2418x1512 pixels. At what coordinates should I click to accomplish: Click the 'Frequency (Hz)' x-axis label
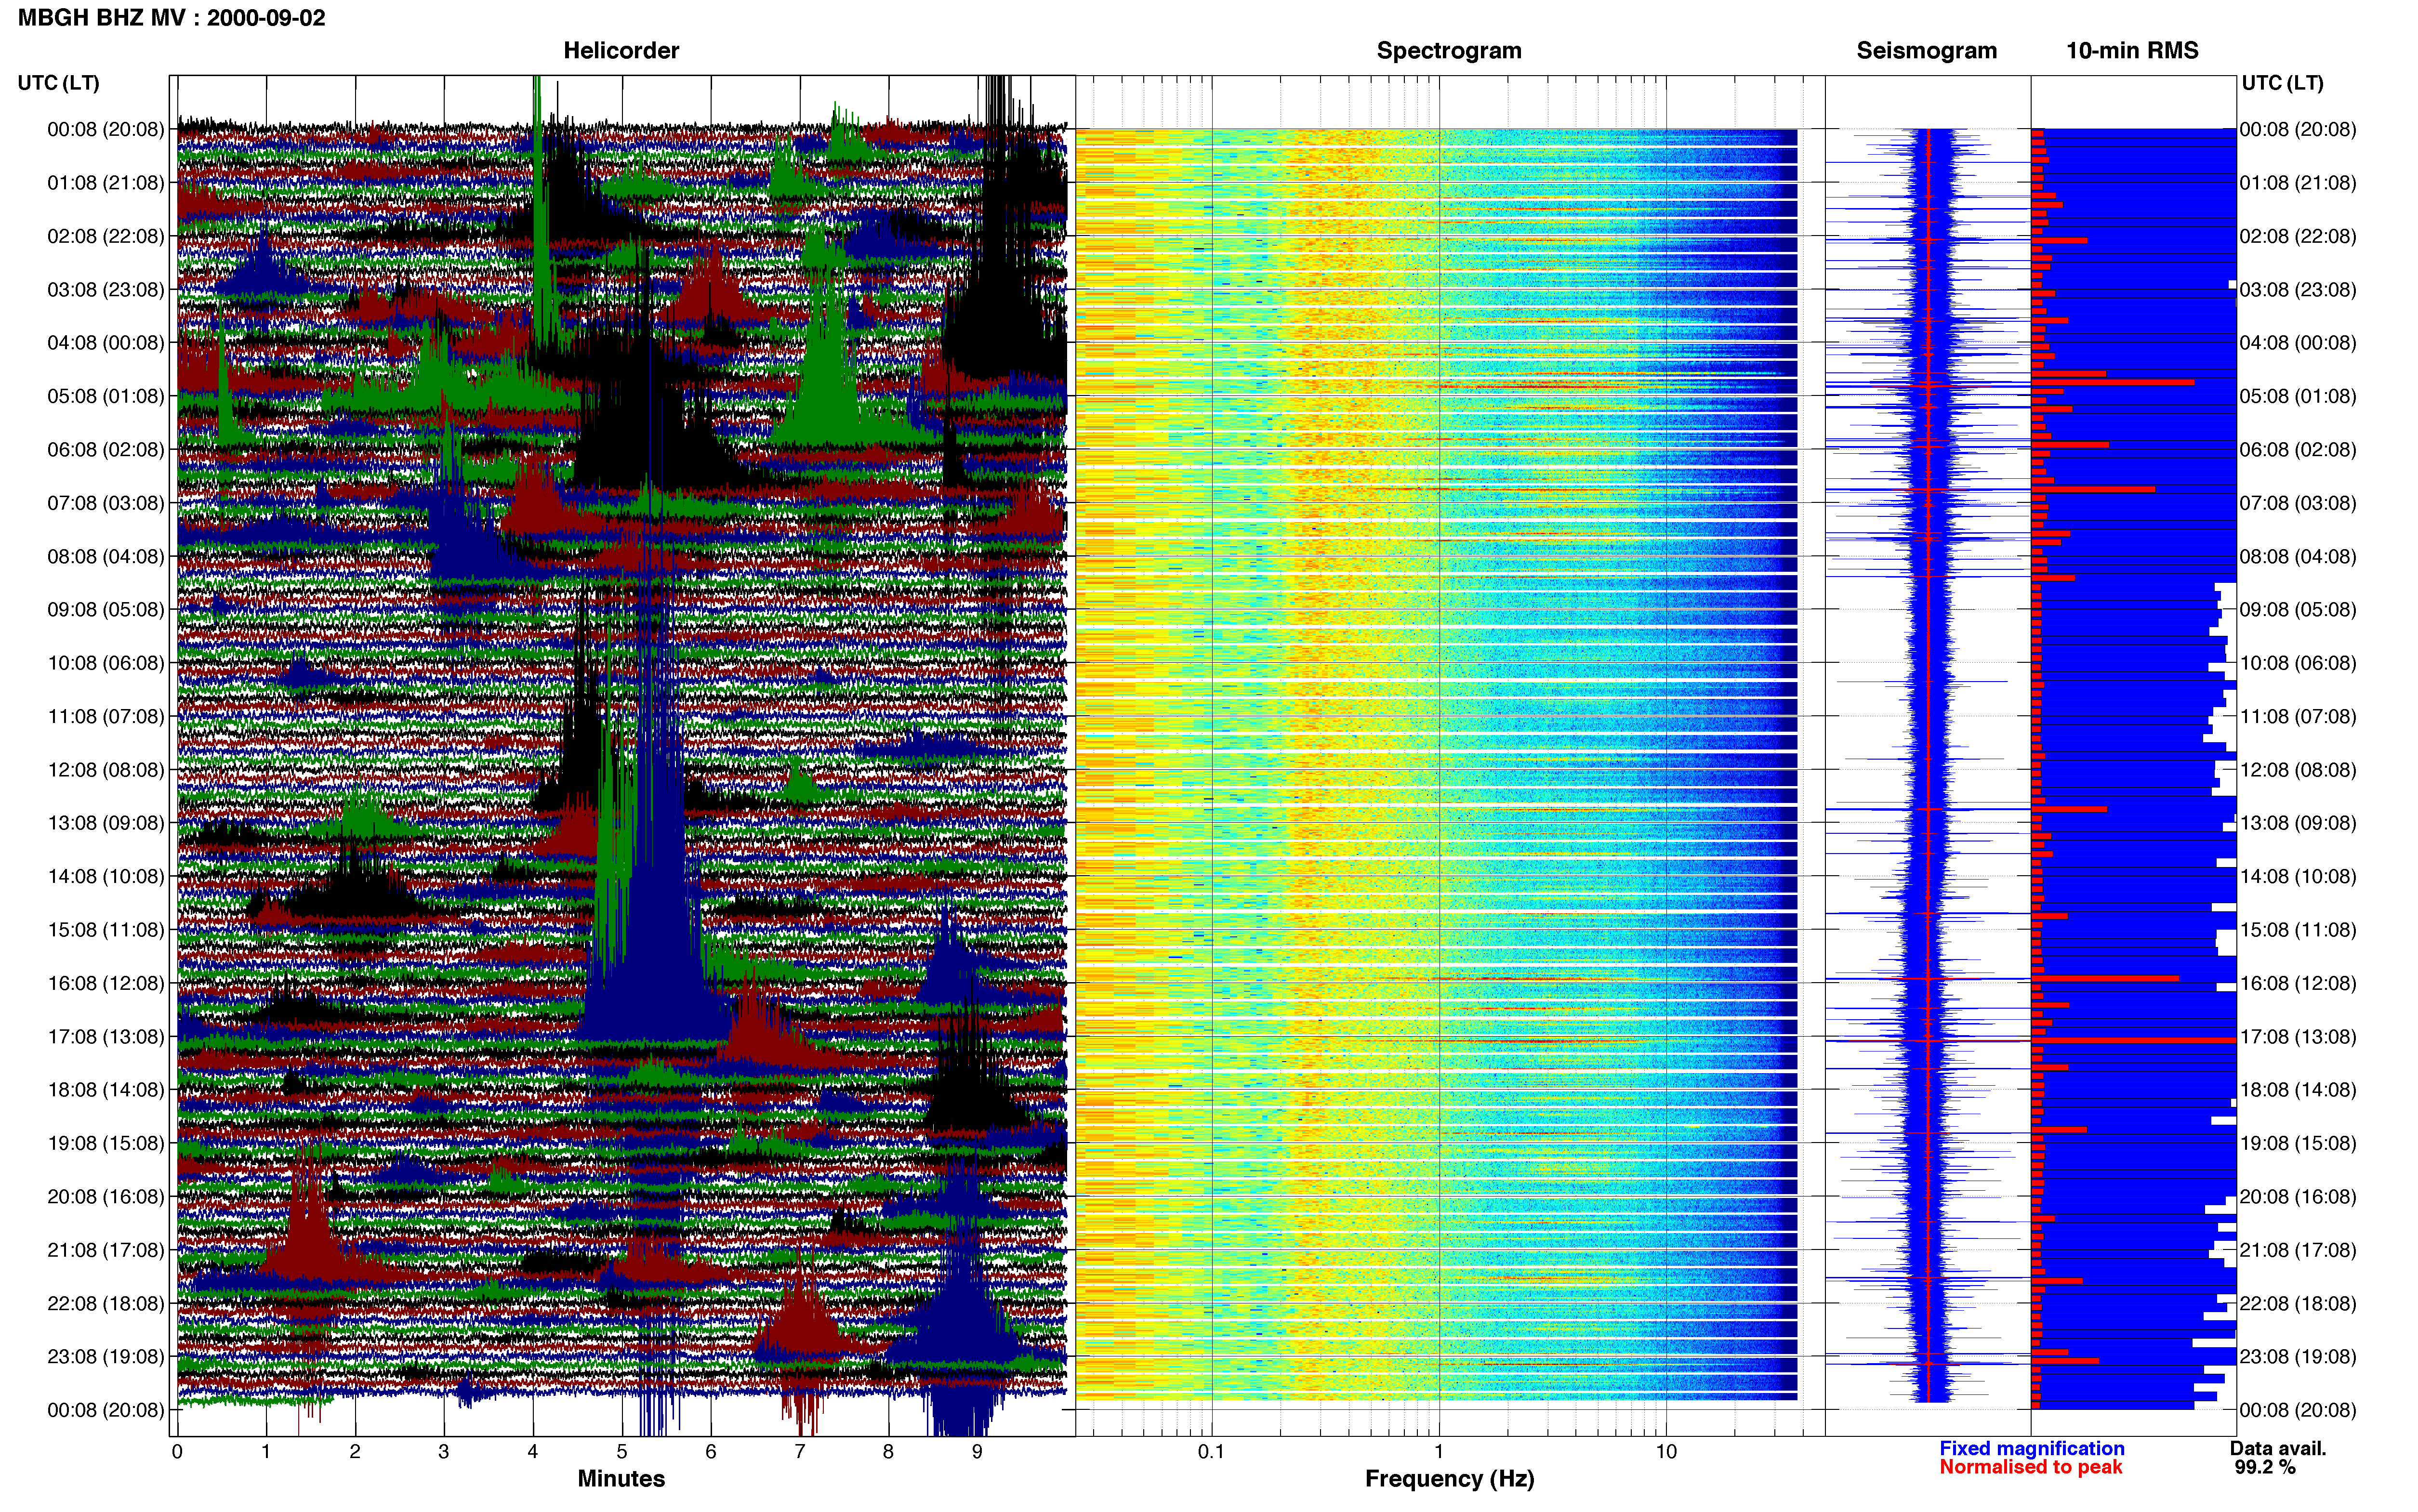[x=1449, y=1479]
